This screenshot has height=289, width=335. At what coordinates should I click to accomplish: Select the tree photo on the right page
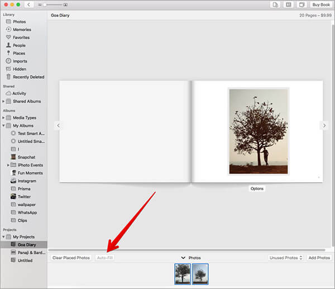point(259,131)
